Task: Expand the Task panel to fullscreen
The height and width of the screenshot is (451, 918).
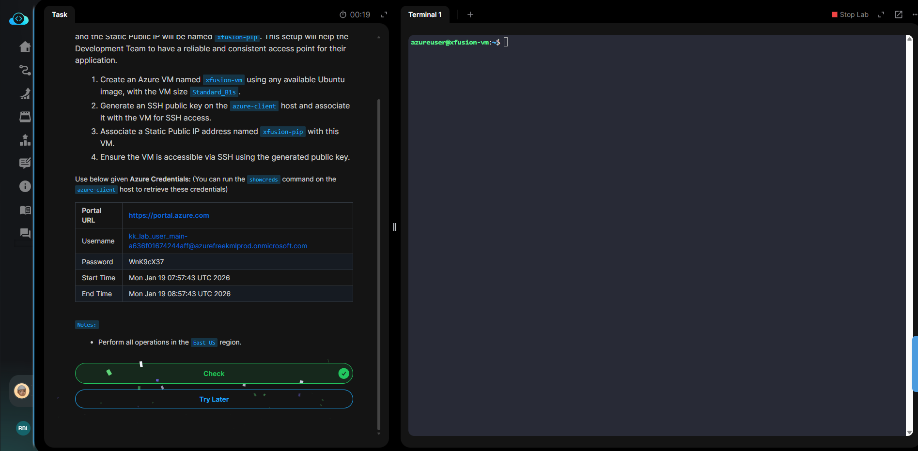Action: tap(384, 15)
